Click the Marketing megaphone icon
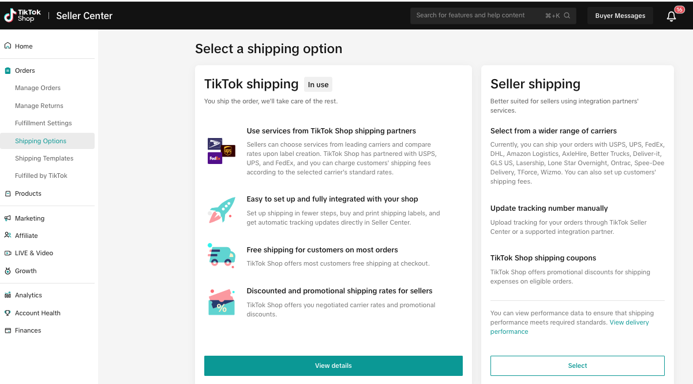 click(8, 218)
